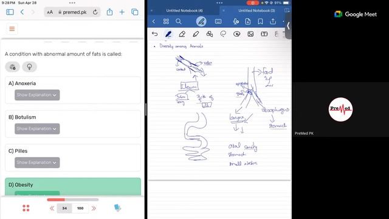
Task: Select answer D) Obesity
Action: pos(73,187)
